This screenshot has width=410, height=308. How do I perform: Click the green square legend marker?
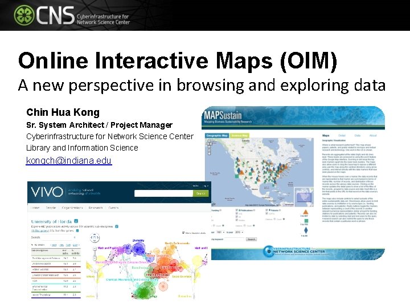coord(306,221)
